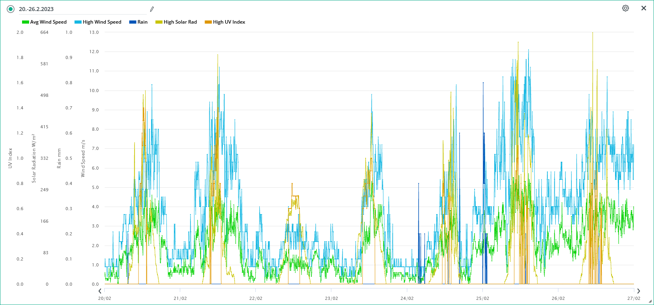Select the 25/02 tick on time axis
Viewport: 654px width, 305px height.
(482, 298)
